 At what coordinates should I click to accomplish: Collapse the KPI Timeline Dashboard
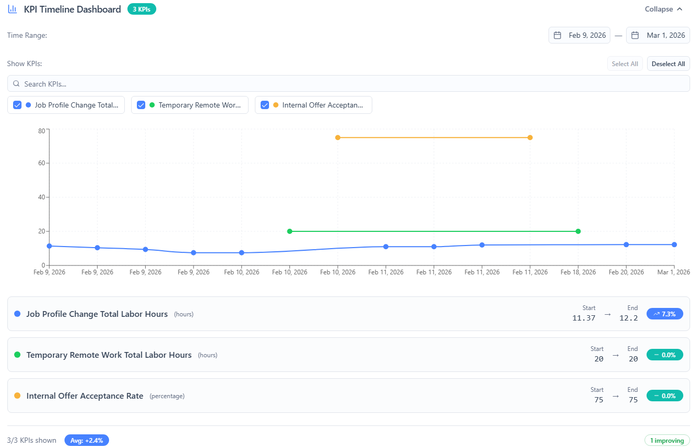point(663,9)
